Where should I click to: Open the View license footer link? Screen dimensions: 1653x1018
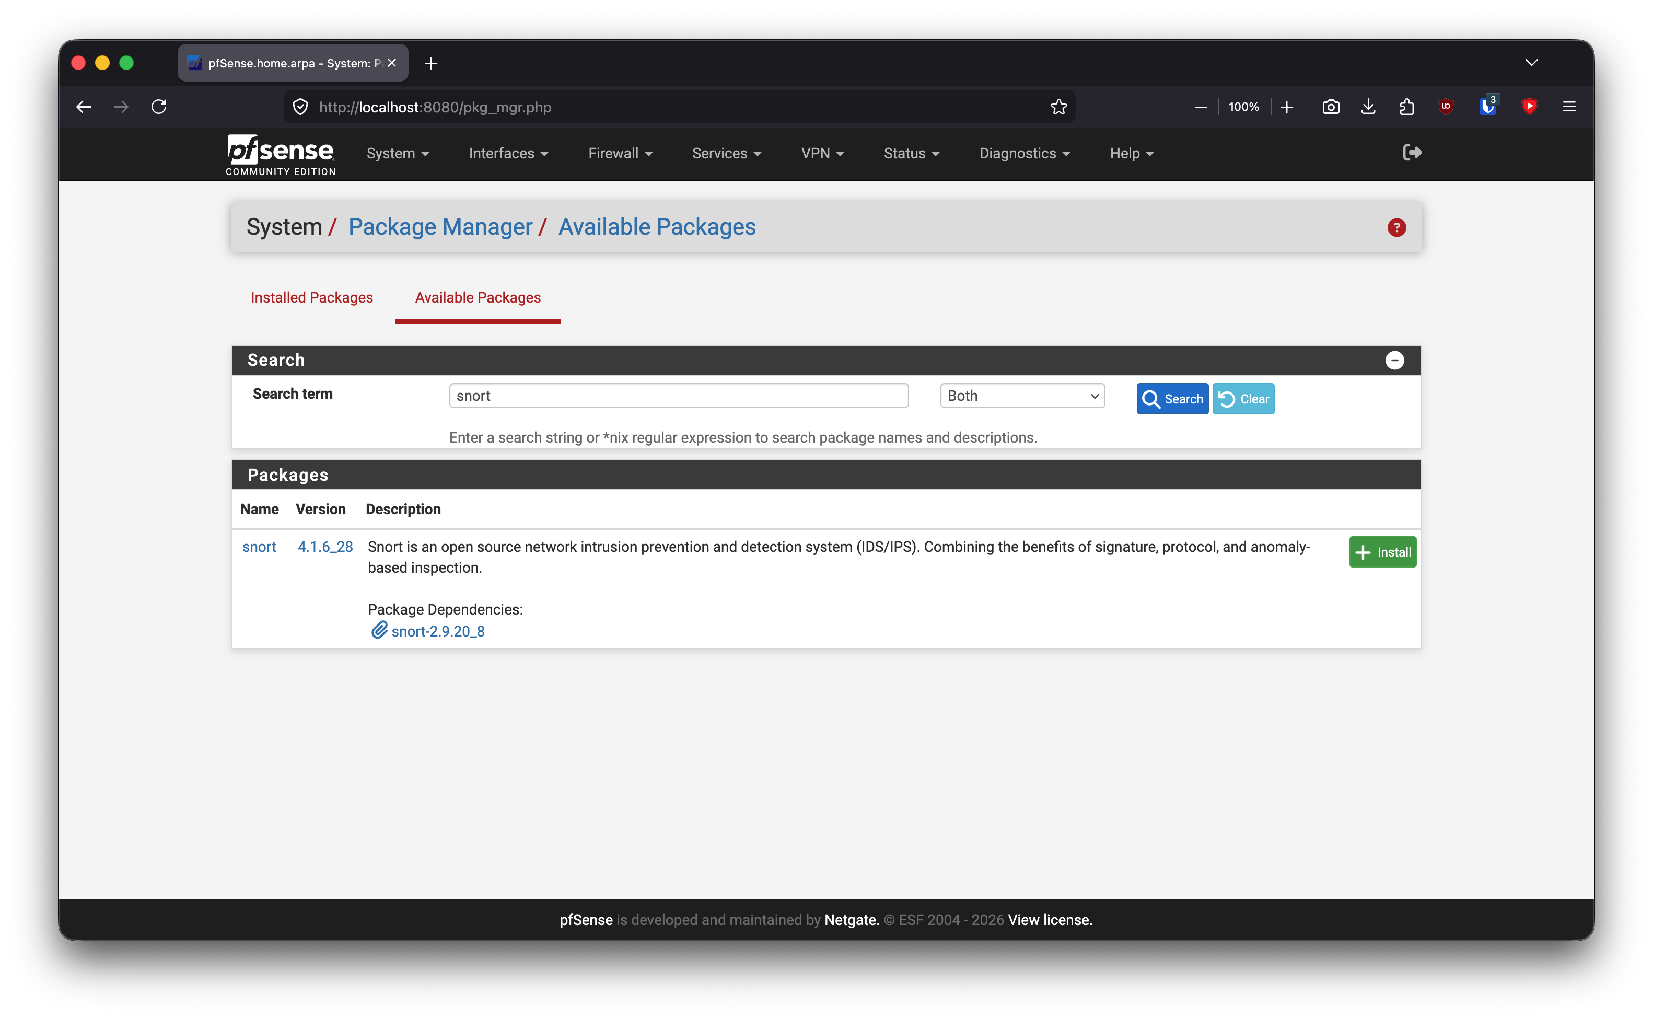click(1050, 920)
